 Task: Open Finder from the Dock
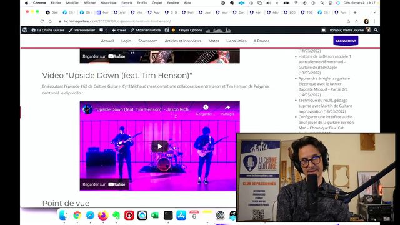pos(63,215)
